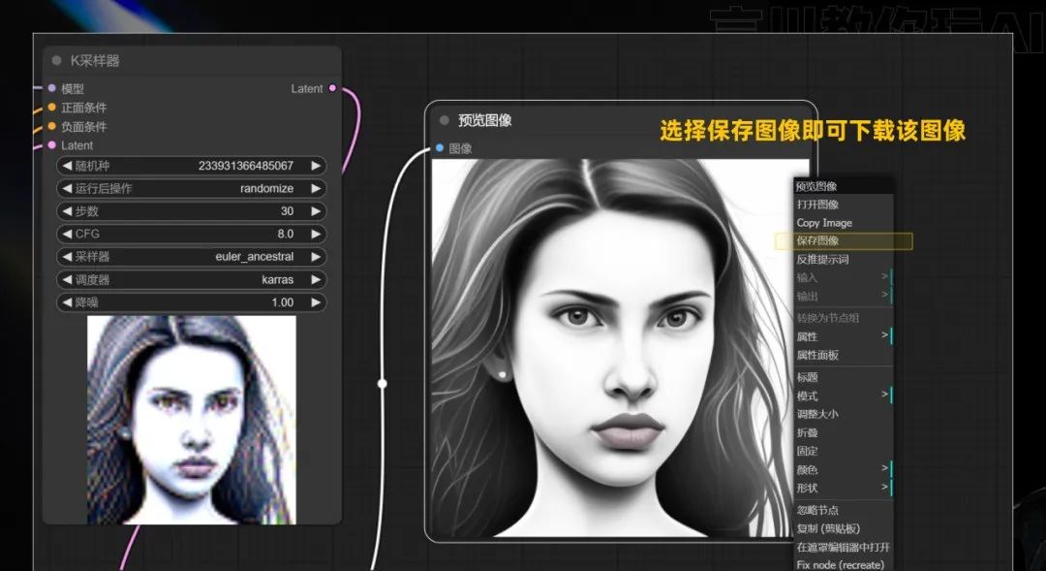Image resolution: width=1046 pixels, height=571 pixels.
Task: Increase 步数 steps value
Action: click(x=316, y=211)
